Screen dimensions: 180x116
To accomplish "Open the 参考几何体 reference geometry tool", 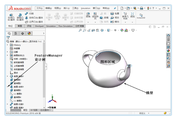I will (x=125, y=16).
